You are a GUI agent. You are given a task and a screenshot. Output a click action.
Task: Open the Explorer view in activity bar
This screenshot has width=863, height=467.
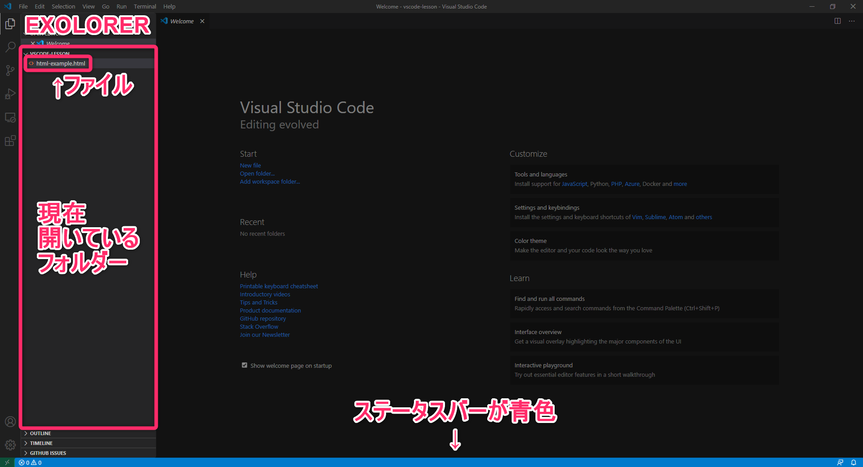click(10, 24)
